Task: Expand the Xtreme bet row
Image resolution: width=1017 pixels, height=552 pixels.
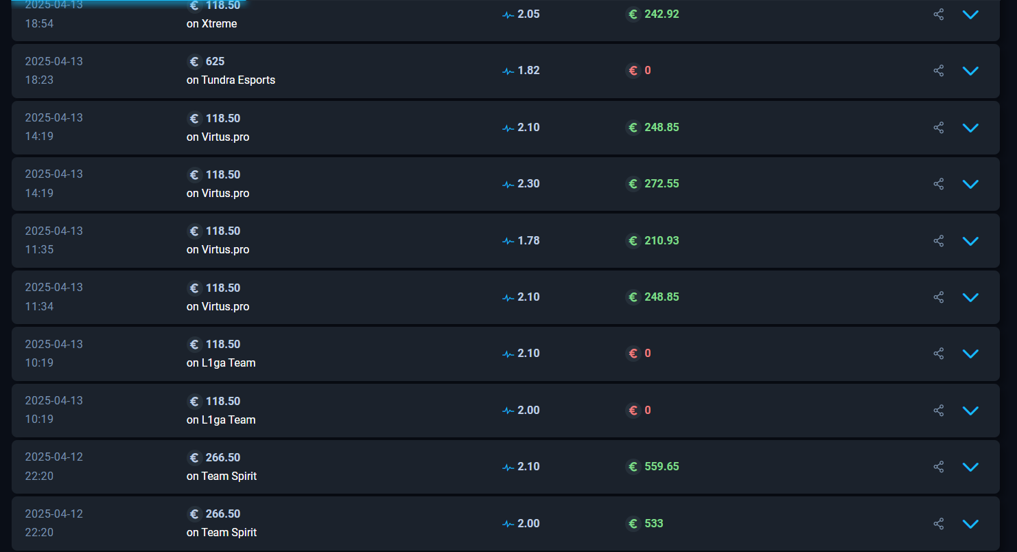Action: click(970, 14)
